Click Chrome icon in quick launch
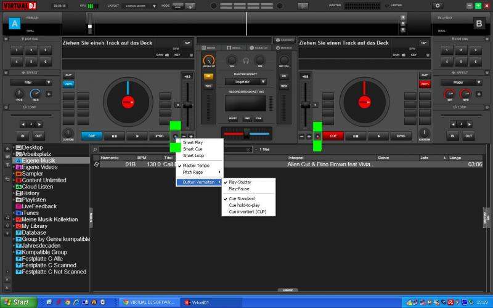Viewport: 493px width, 308px height. tap(67, 302)
